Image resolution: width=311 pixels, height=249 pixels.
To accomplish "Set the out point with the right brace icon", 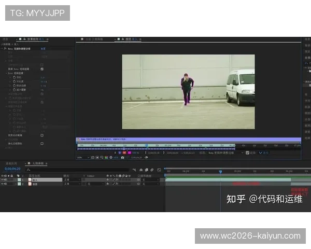I will [164, 153].
